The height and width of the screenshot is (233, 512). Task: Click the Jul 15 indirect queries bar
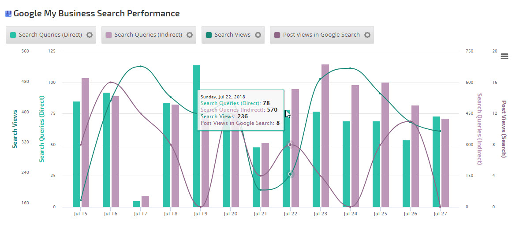point(85,141)
